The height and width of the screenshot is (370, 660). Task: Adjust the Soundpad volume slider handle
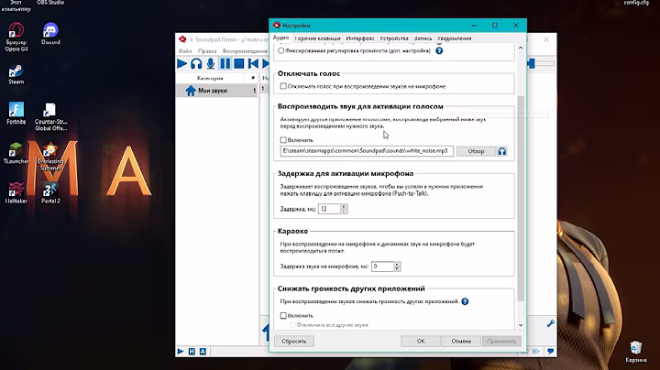pos(531,63)
